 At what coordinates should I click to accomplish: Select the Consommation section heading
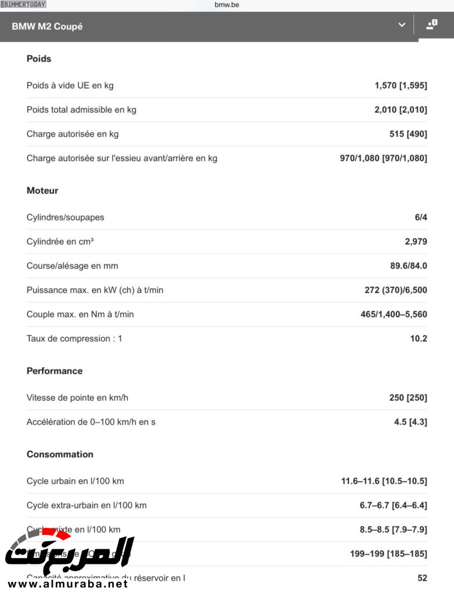pyautogui.click(x=60, y=454)
